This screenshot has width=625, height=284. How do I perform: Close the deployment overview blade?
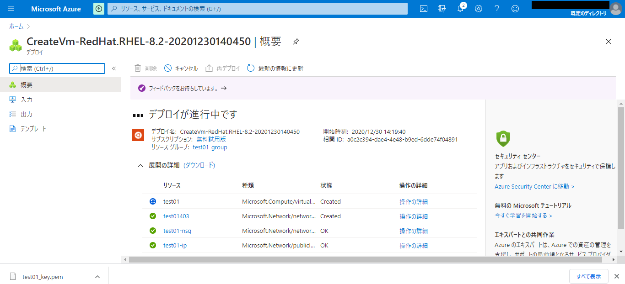click(609, 42)
